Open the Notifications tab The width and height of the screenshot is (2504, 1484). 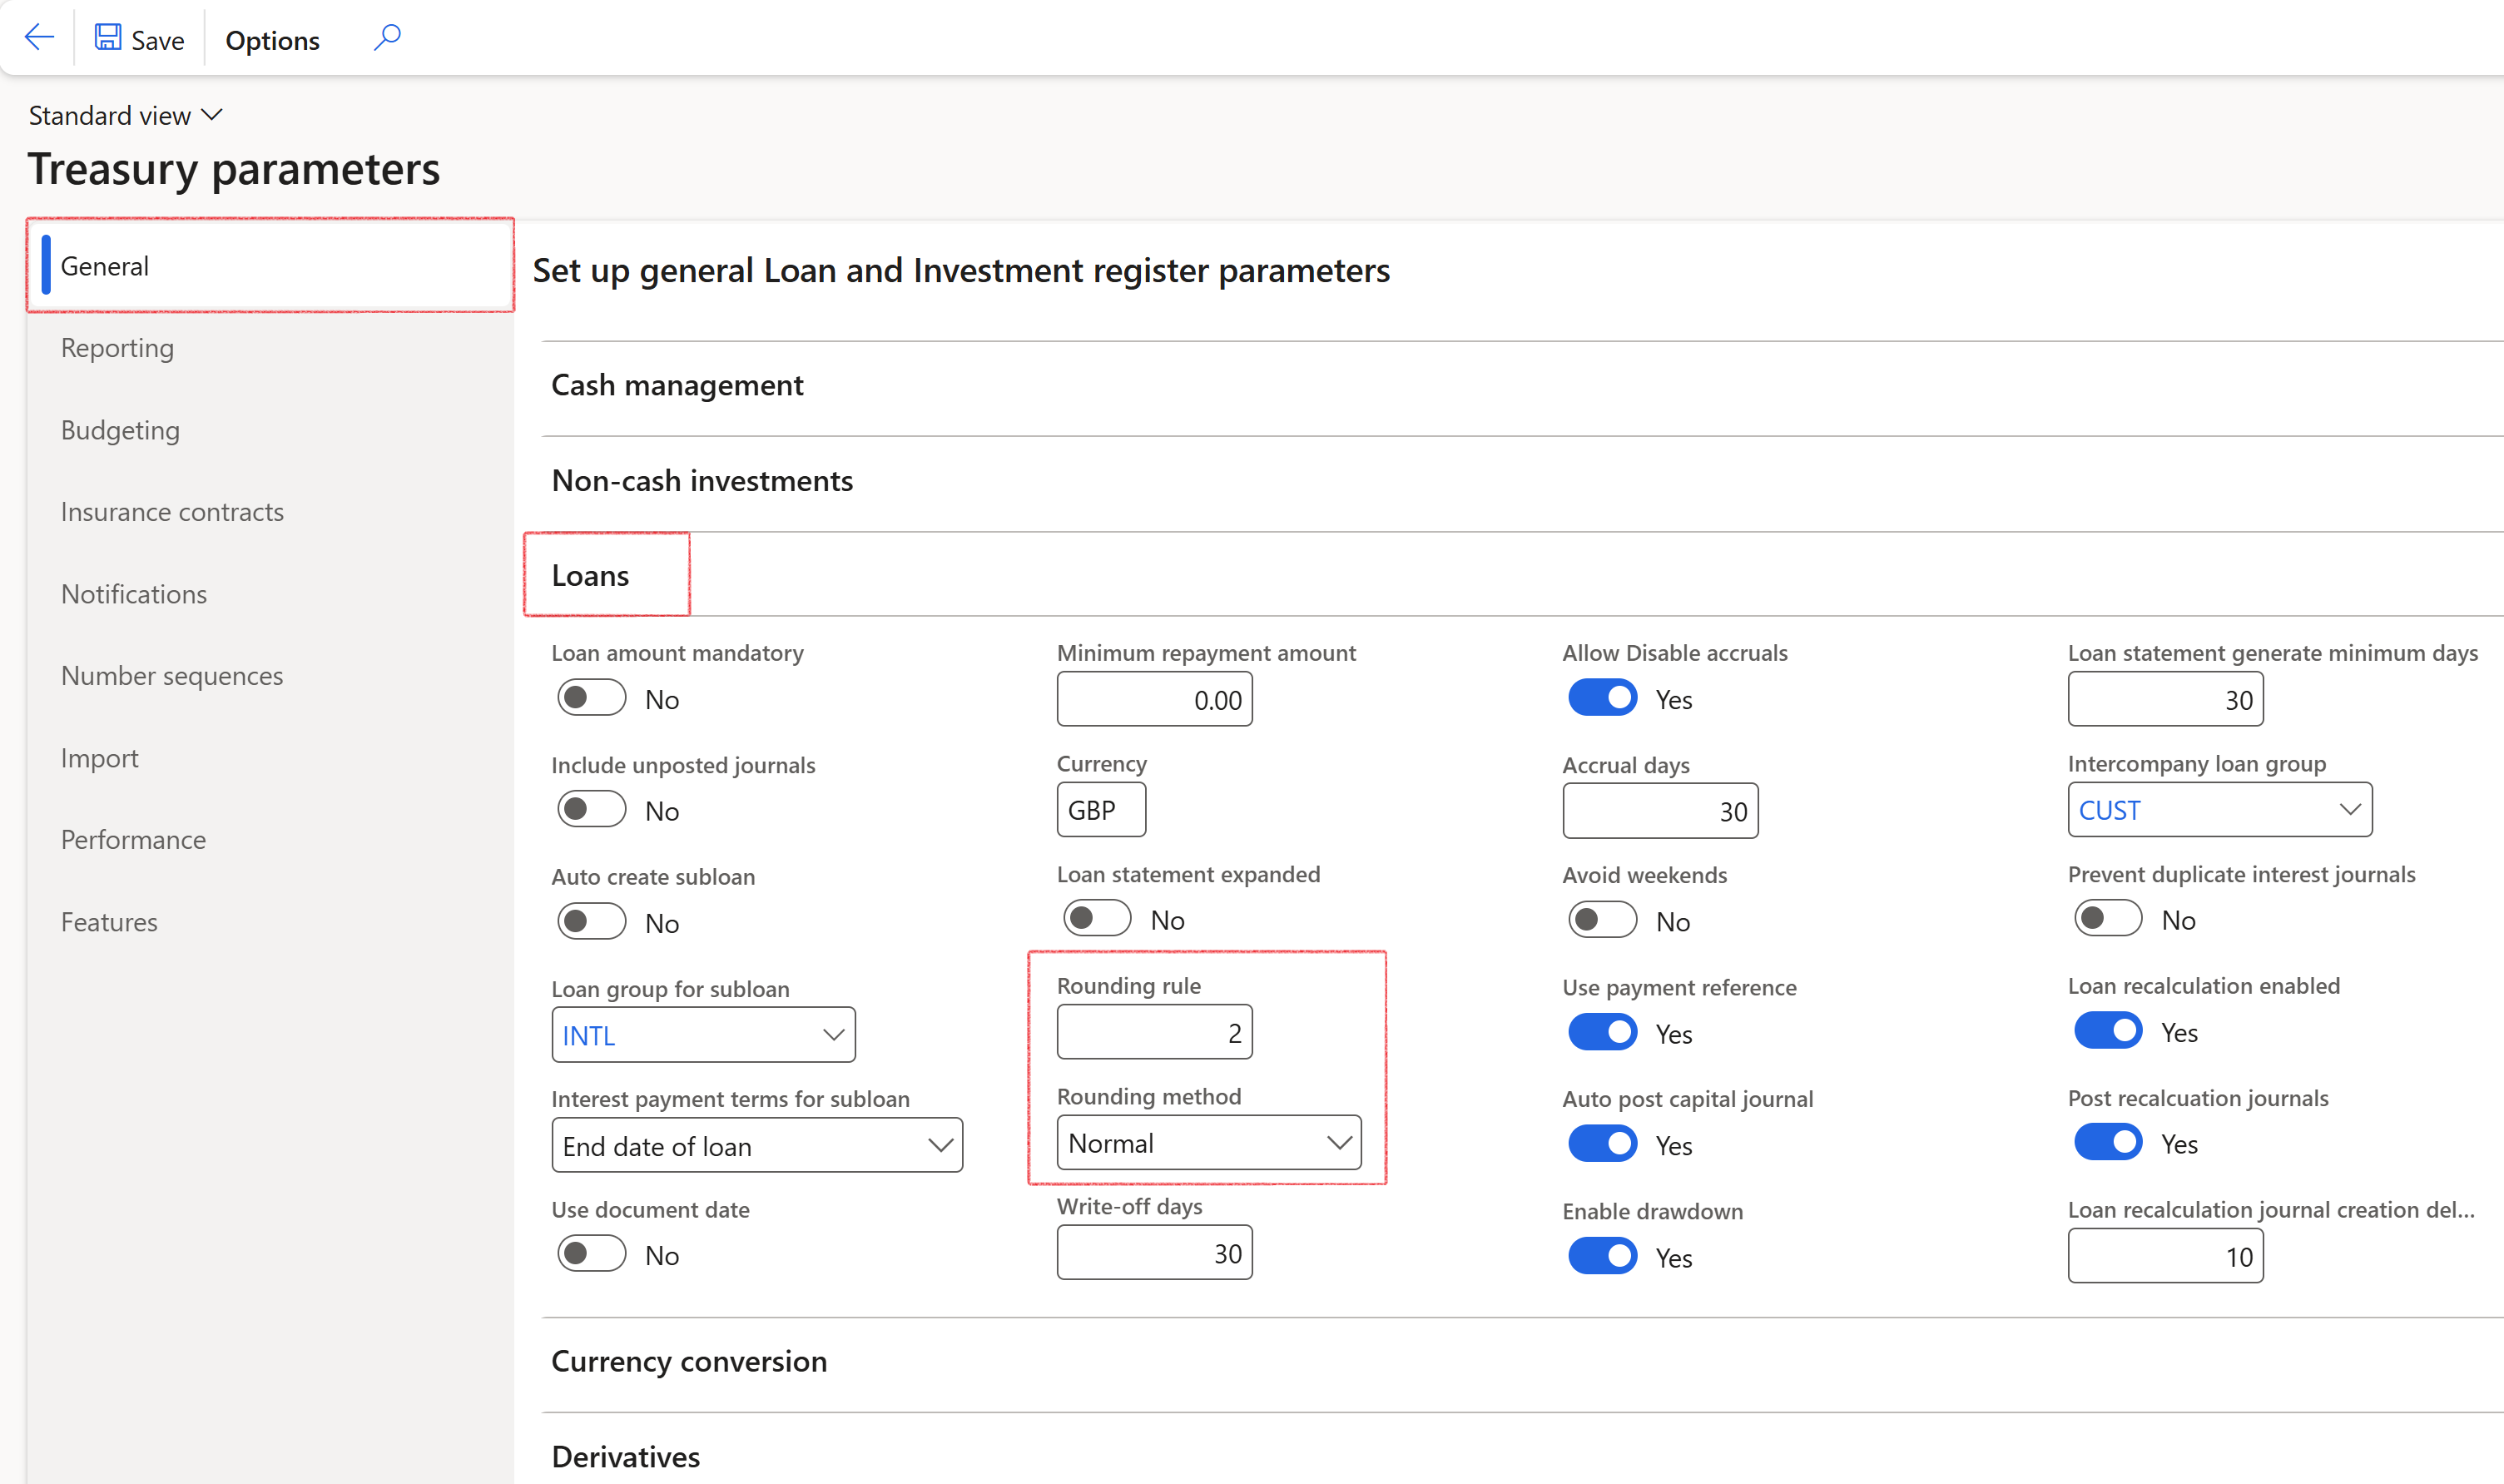[134, 593]
